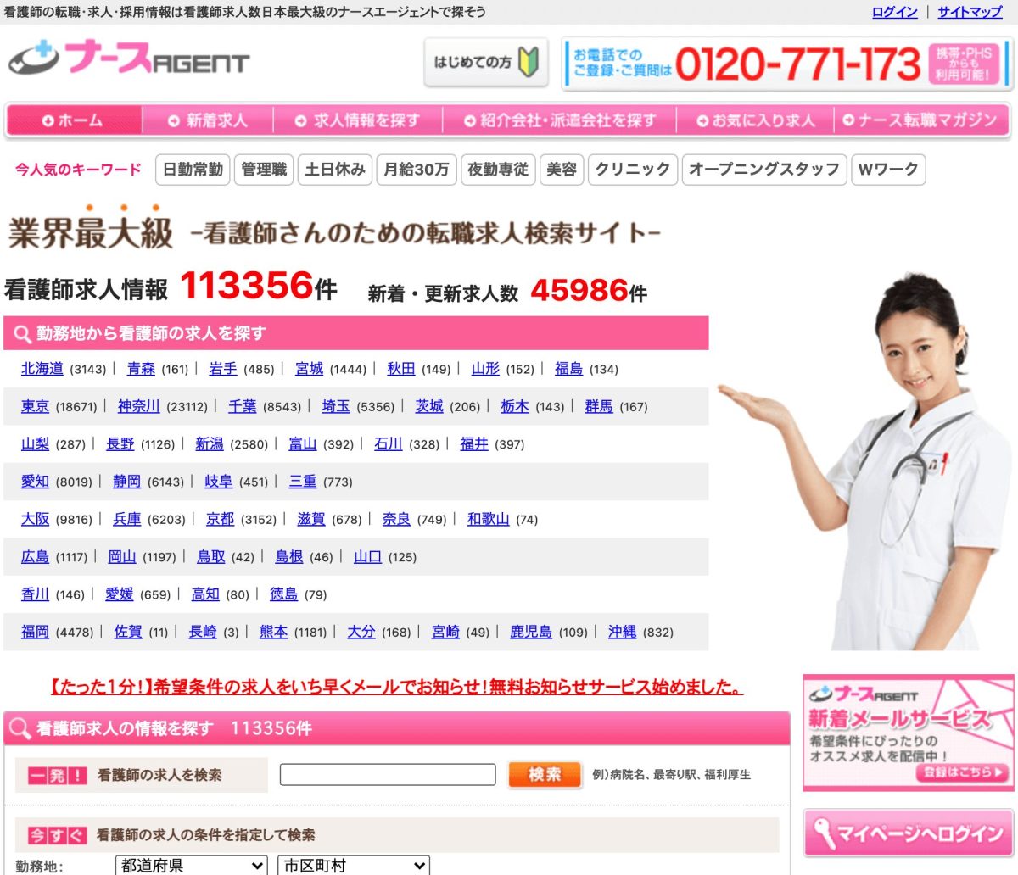1018x875 pixels.
Task: Go to the ホーム navigation tab
Action: tap(73, 121)
